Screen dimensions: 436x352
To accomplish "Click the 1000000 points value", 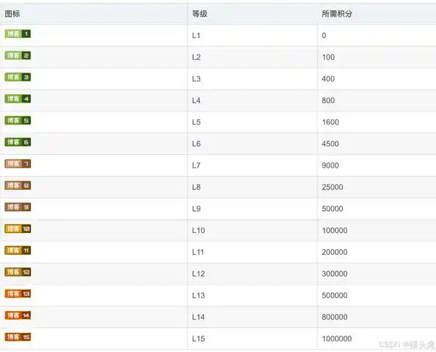I will (337, 339).
